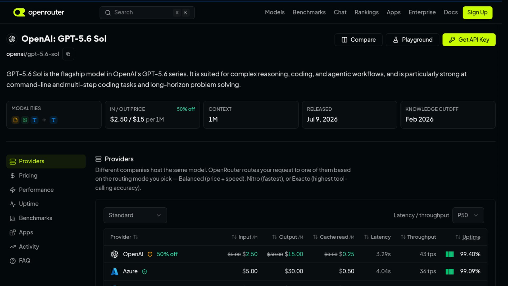Click the OpenAI logo in the provider row
This screenshot has width=508, height=286.
point(115,254)
